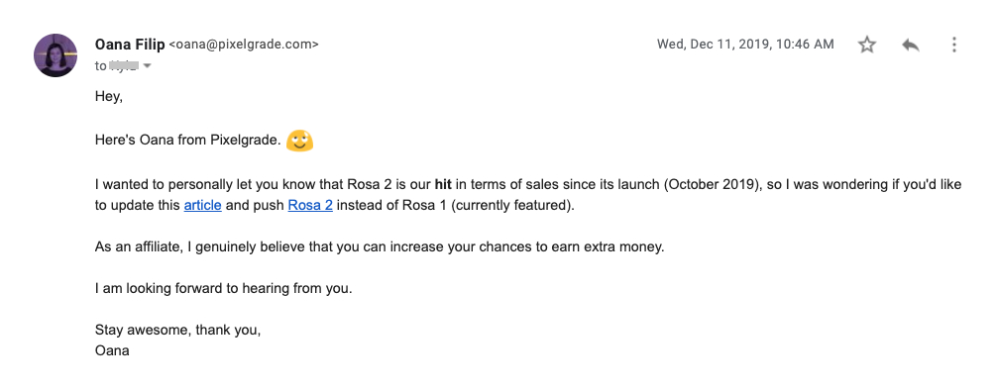996x389 pixels.
Task: Open the three-dot More options menu
Action: pyautogui.click(x=953, y=45)
